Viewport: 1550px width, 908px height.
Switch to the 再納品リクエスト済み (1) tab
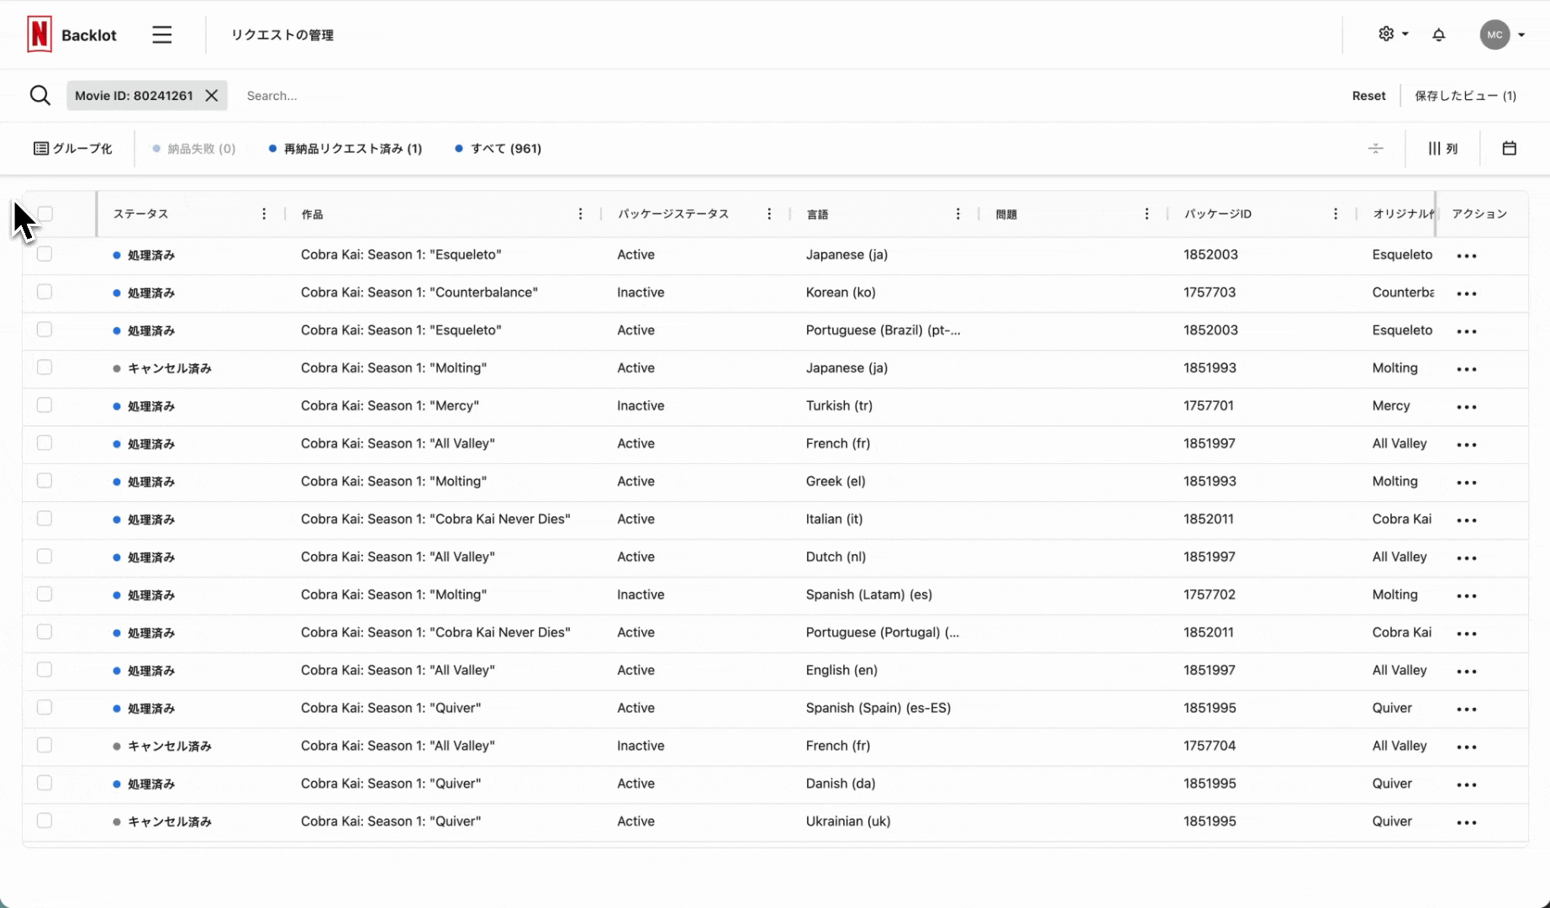pyautogui.click(x=345, y=149)
